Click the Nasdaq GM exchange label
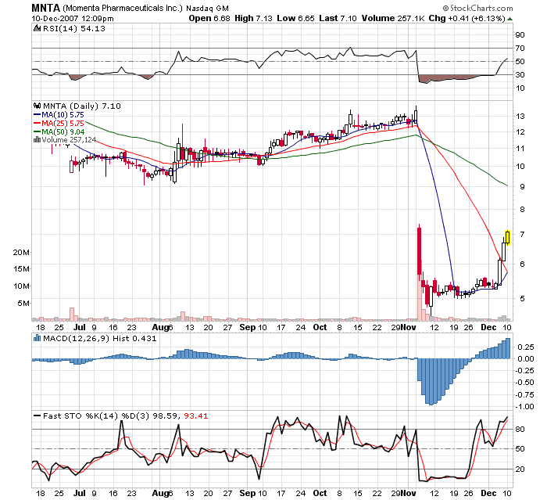547x500 pixels. (207, 9)
